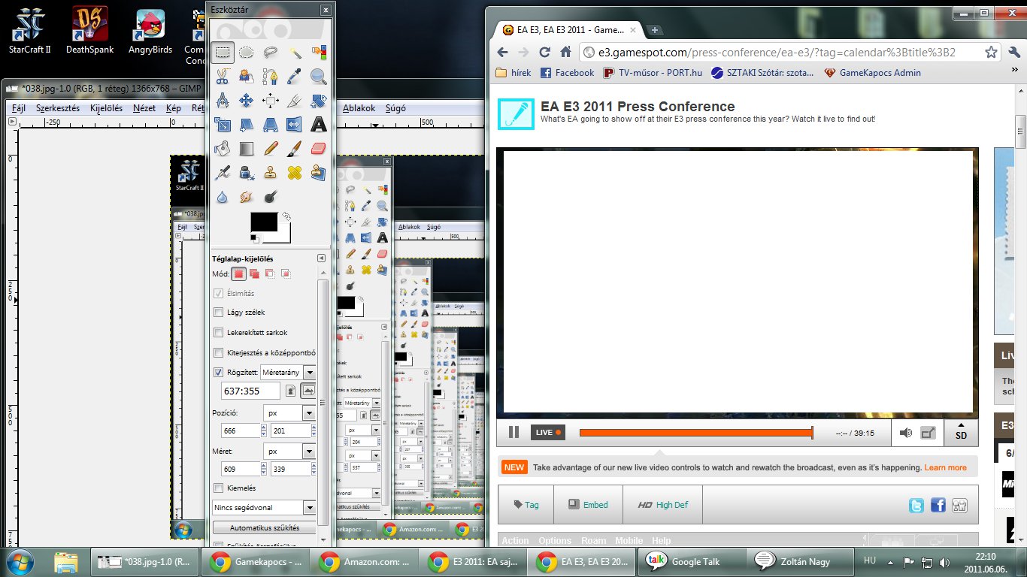Set selection mode to replace current selection

[239, 274]
